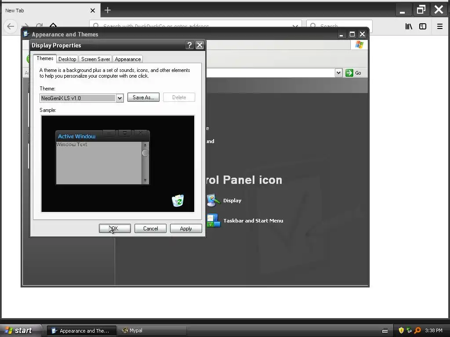This screenshot has width=450, height=337.
Task: Open a new browser tab with plus icon
Action: pos(108,11)
